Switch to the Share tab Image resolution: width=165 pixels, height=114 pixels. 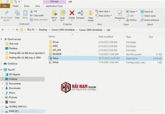27,6
